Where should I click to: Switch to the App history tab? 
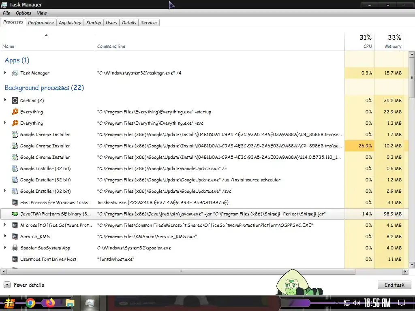(x=70, y=23)
